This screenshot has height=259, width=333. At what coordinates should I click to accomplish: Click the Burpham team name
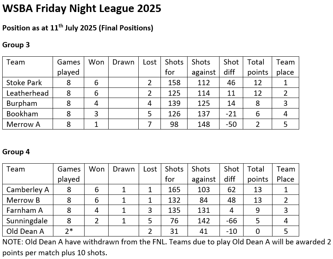pyautogui.click(x=22, y=103)
